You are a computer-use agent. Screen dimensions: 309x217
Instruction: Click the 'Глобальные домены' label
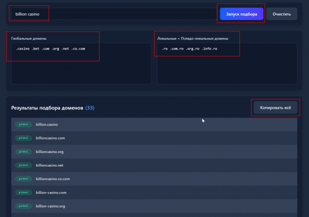[29, 39]
